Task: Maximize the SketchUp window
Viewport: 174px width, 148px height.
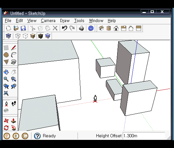Action: [152, 12]
